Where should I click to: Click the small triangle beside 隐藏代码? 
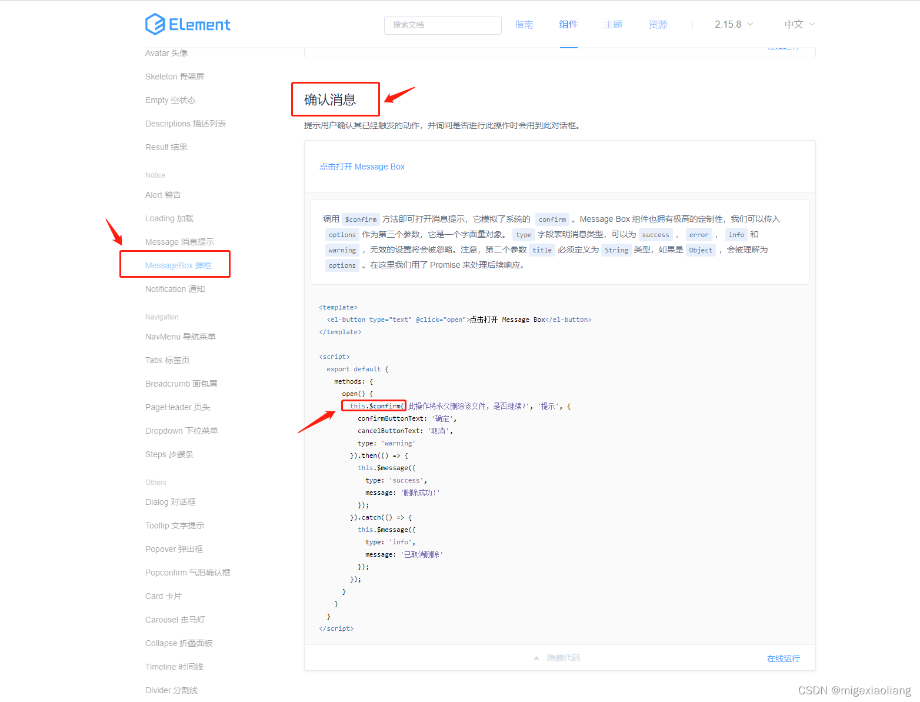pos(536,658)
